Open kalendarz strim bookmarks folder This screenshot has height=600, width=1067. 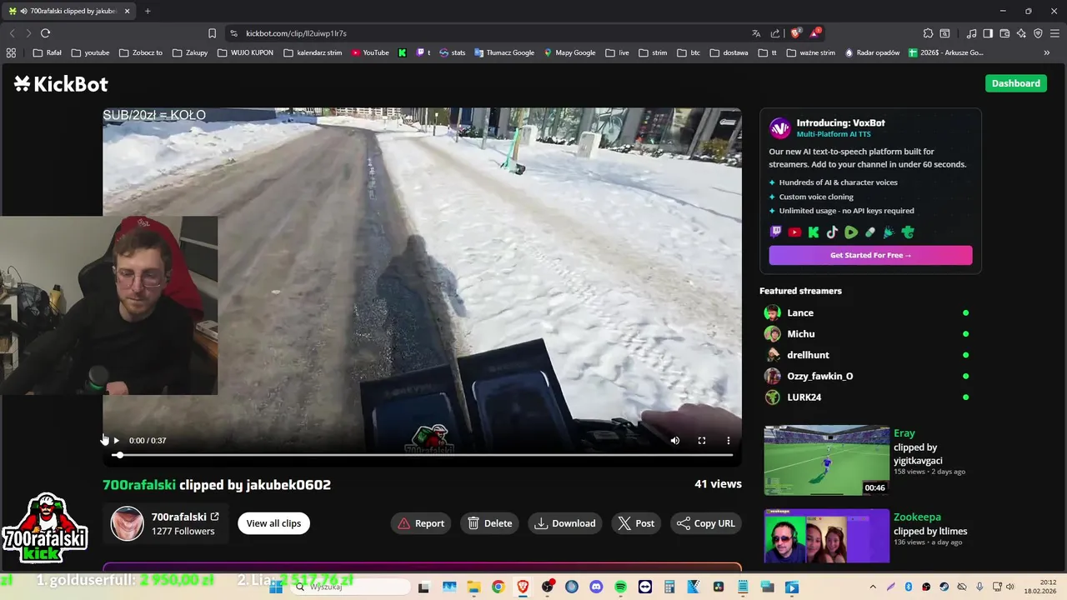click(313, 52)
